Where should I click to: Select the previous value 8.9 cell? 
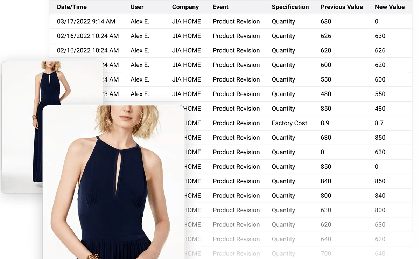click(325, 123)
